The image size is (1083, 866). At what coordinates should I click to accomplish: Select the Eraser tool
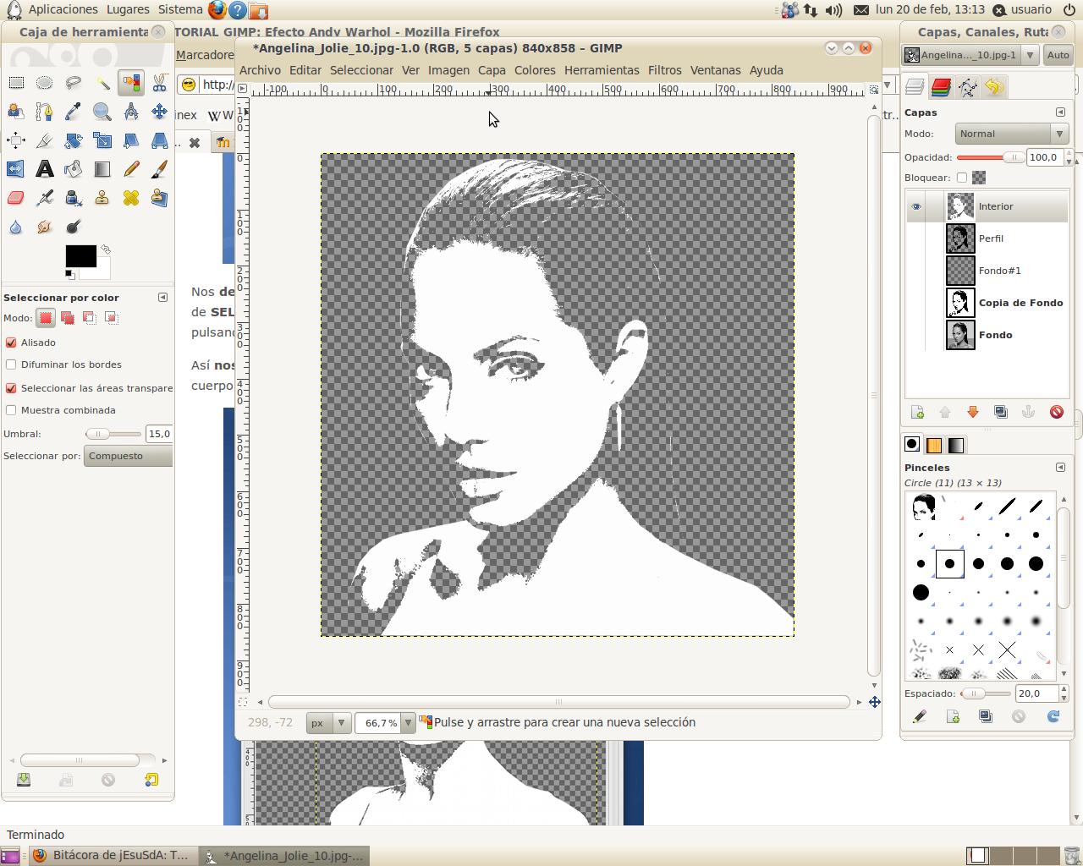tap(16, 197)
